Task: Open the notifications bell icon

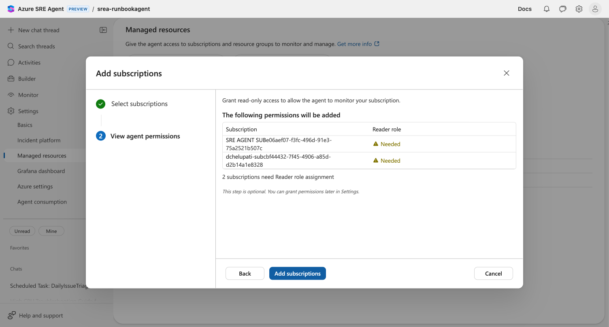Action: pos(547,9)
